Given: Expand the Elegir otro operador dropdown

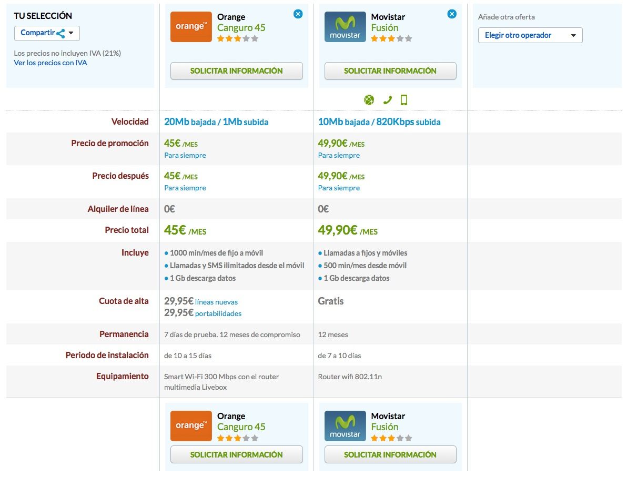Looking at the screenshot, I should point(530,35).
